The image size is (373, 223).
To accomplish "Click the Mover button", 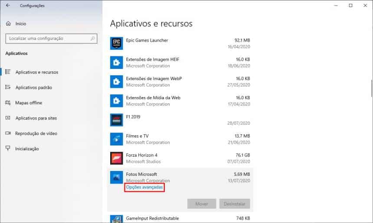I will 202,204.
